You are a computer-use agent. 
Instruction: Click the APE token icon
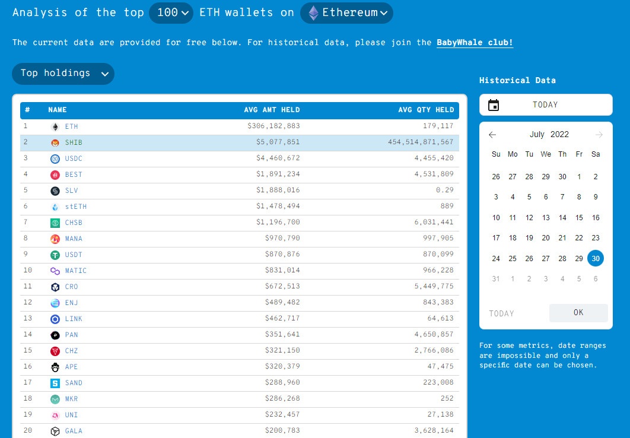pos(55,367)
